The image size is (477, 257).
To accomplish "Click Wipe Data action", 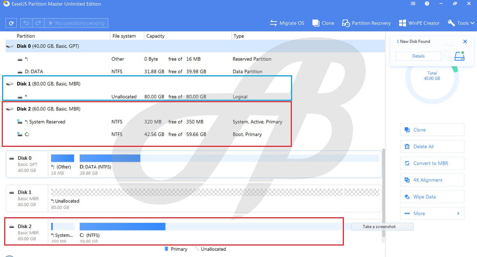I will click(432, 197).
